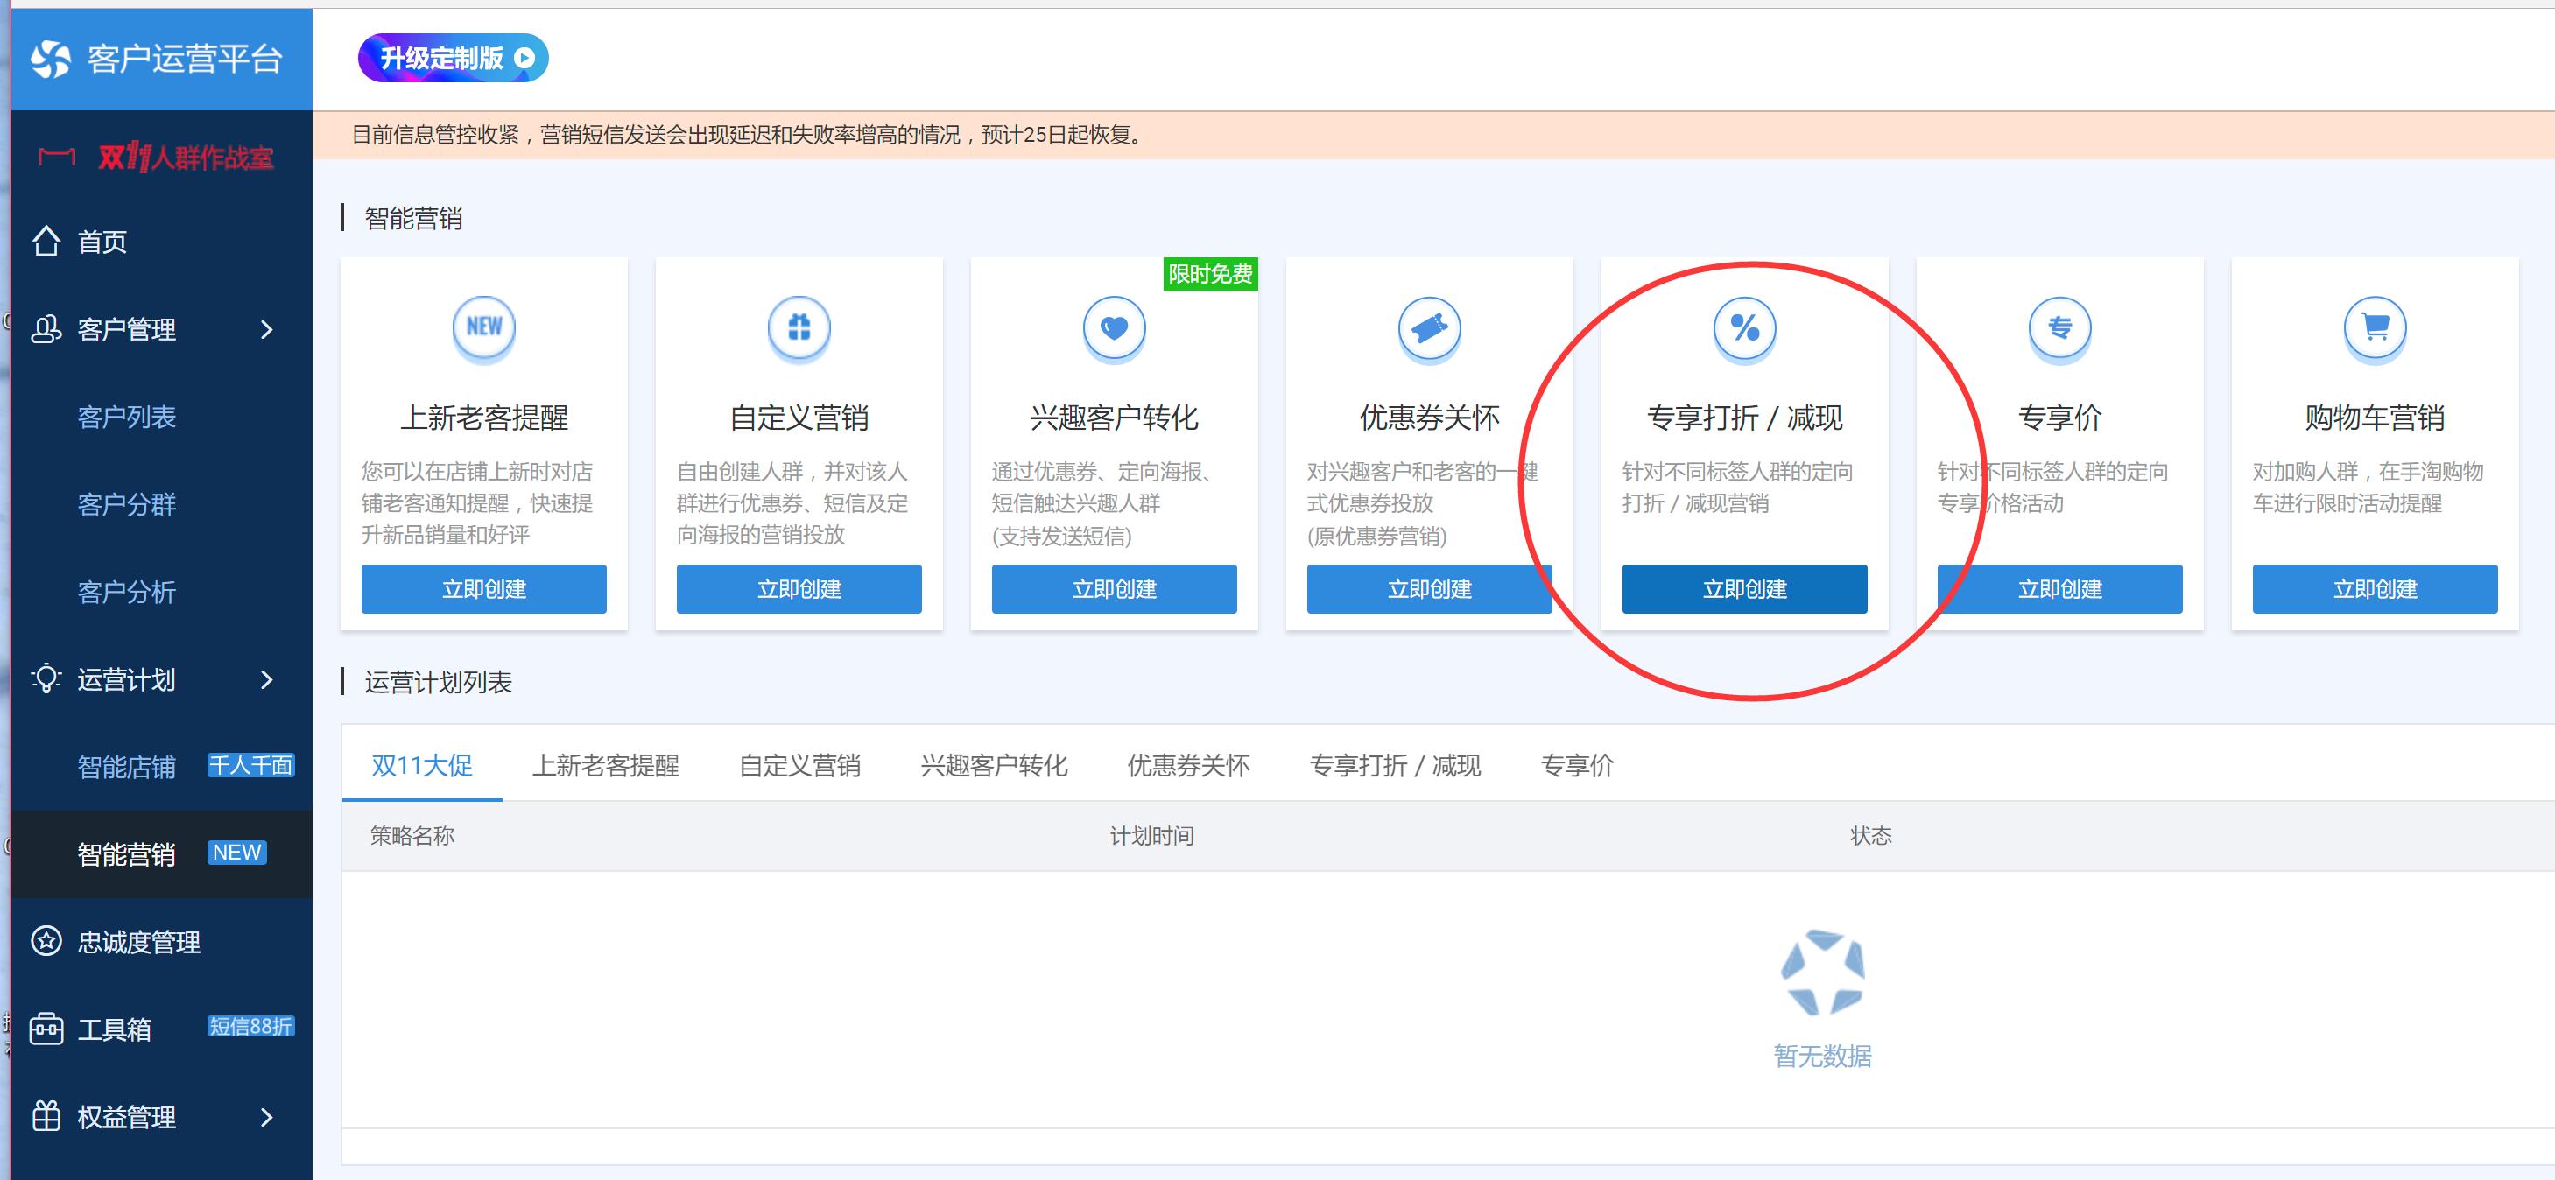This screenshot has height=1180, width=2555.
Task: Expand the 权益管理 sidebar section chevron
Action: click(266, 1118)
